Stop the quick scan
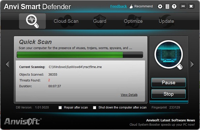The height and width of the screenshot is (130, 200). click(x=168, y=94)
